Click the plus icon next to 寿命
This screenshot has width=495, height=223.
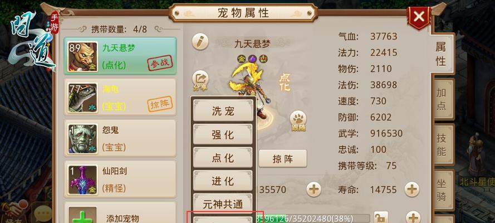[x=412, y=190]
